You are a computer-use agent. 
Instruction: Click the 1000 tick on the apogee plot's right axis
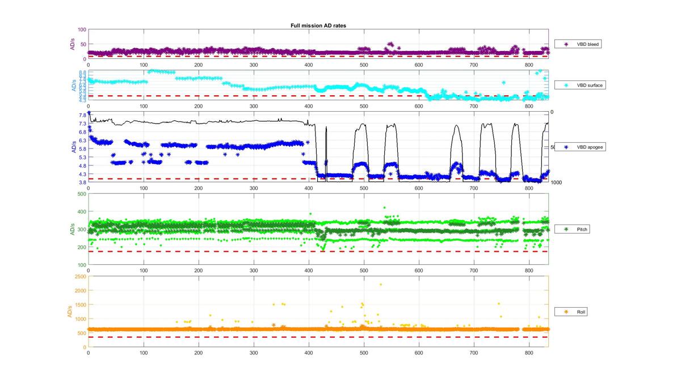(x=556, y=183)
